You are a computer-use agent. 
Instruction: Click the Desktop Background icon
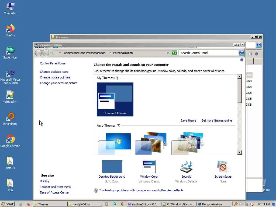pyautogui.click(x=112, y=167)
